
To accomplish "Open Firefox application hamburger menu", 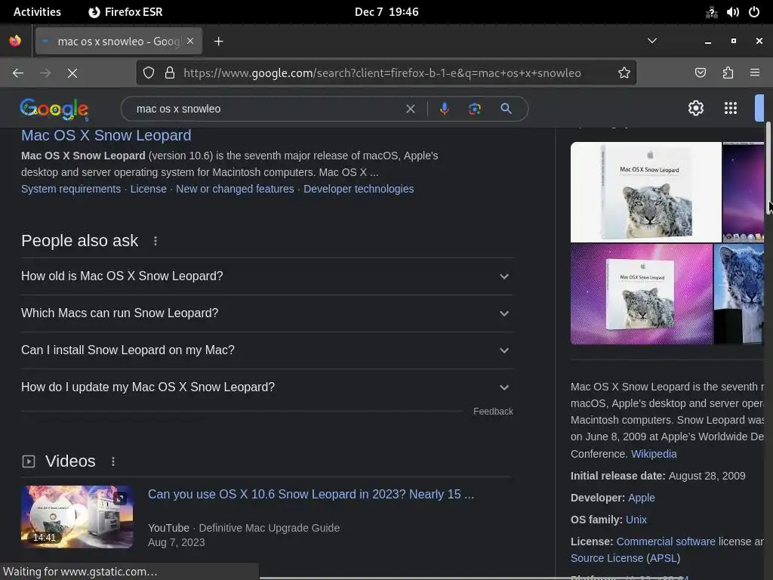I will pos(755,73).
